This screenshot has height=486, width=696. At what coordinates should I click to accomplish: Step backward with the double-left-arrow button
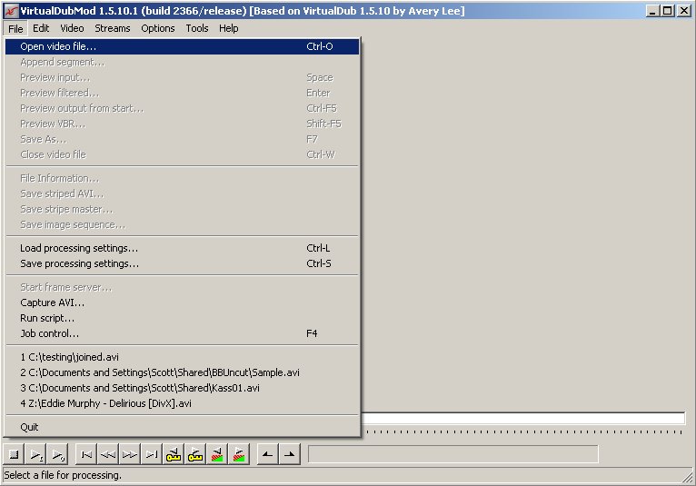(108, 454)
